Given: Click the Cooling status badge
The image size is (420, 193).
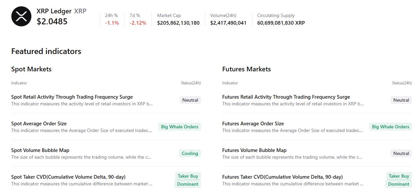Looking at the screenshot, I should [x=190, y=153].
